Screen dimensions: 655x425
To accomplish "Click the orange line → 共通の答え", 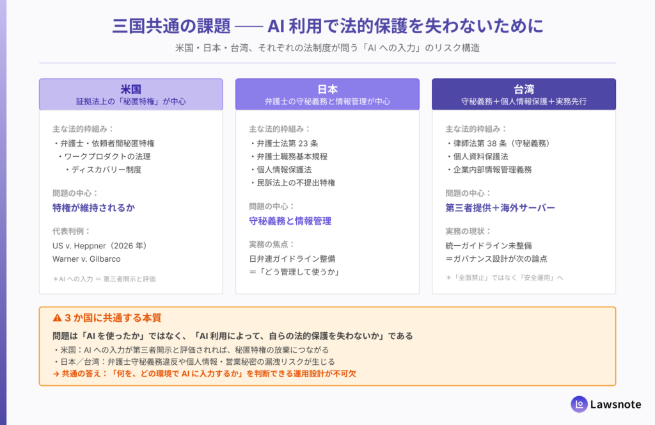I will point(204,374).
